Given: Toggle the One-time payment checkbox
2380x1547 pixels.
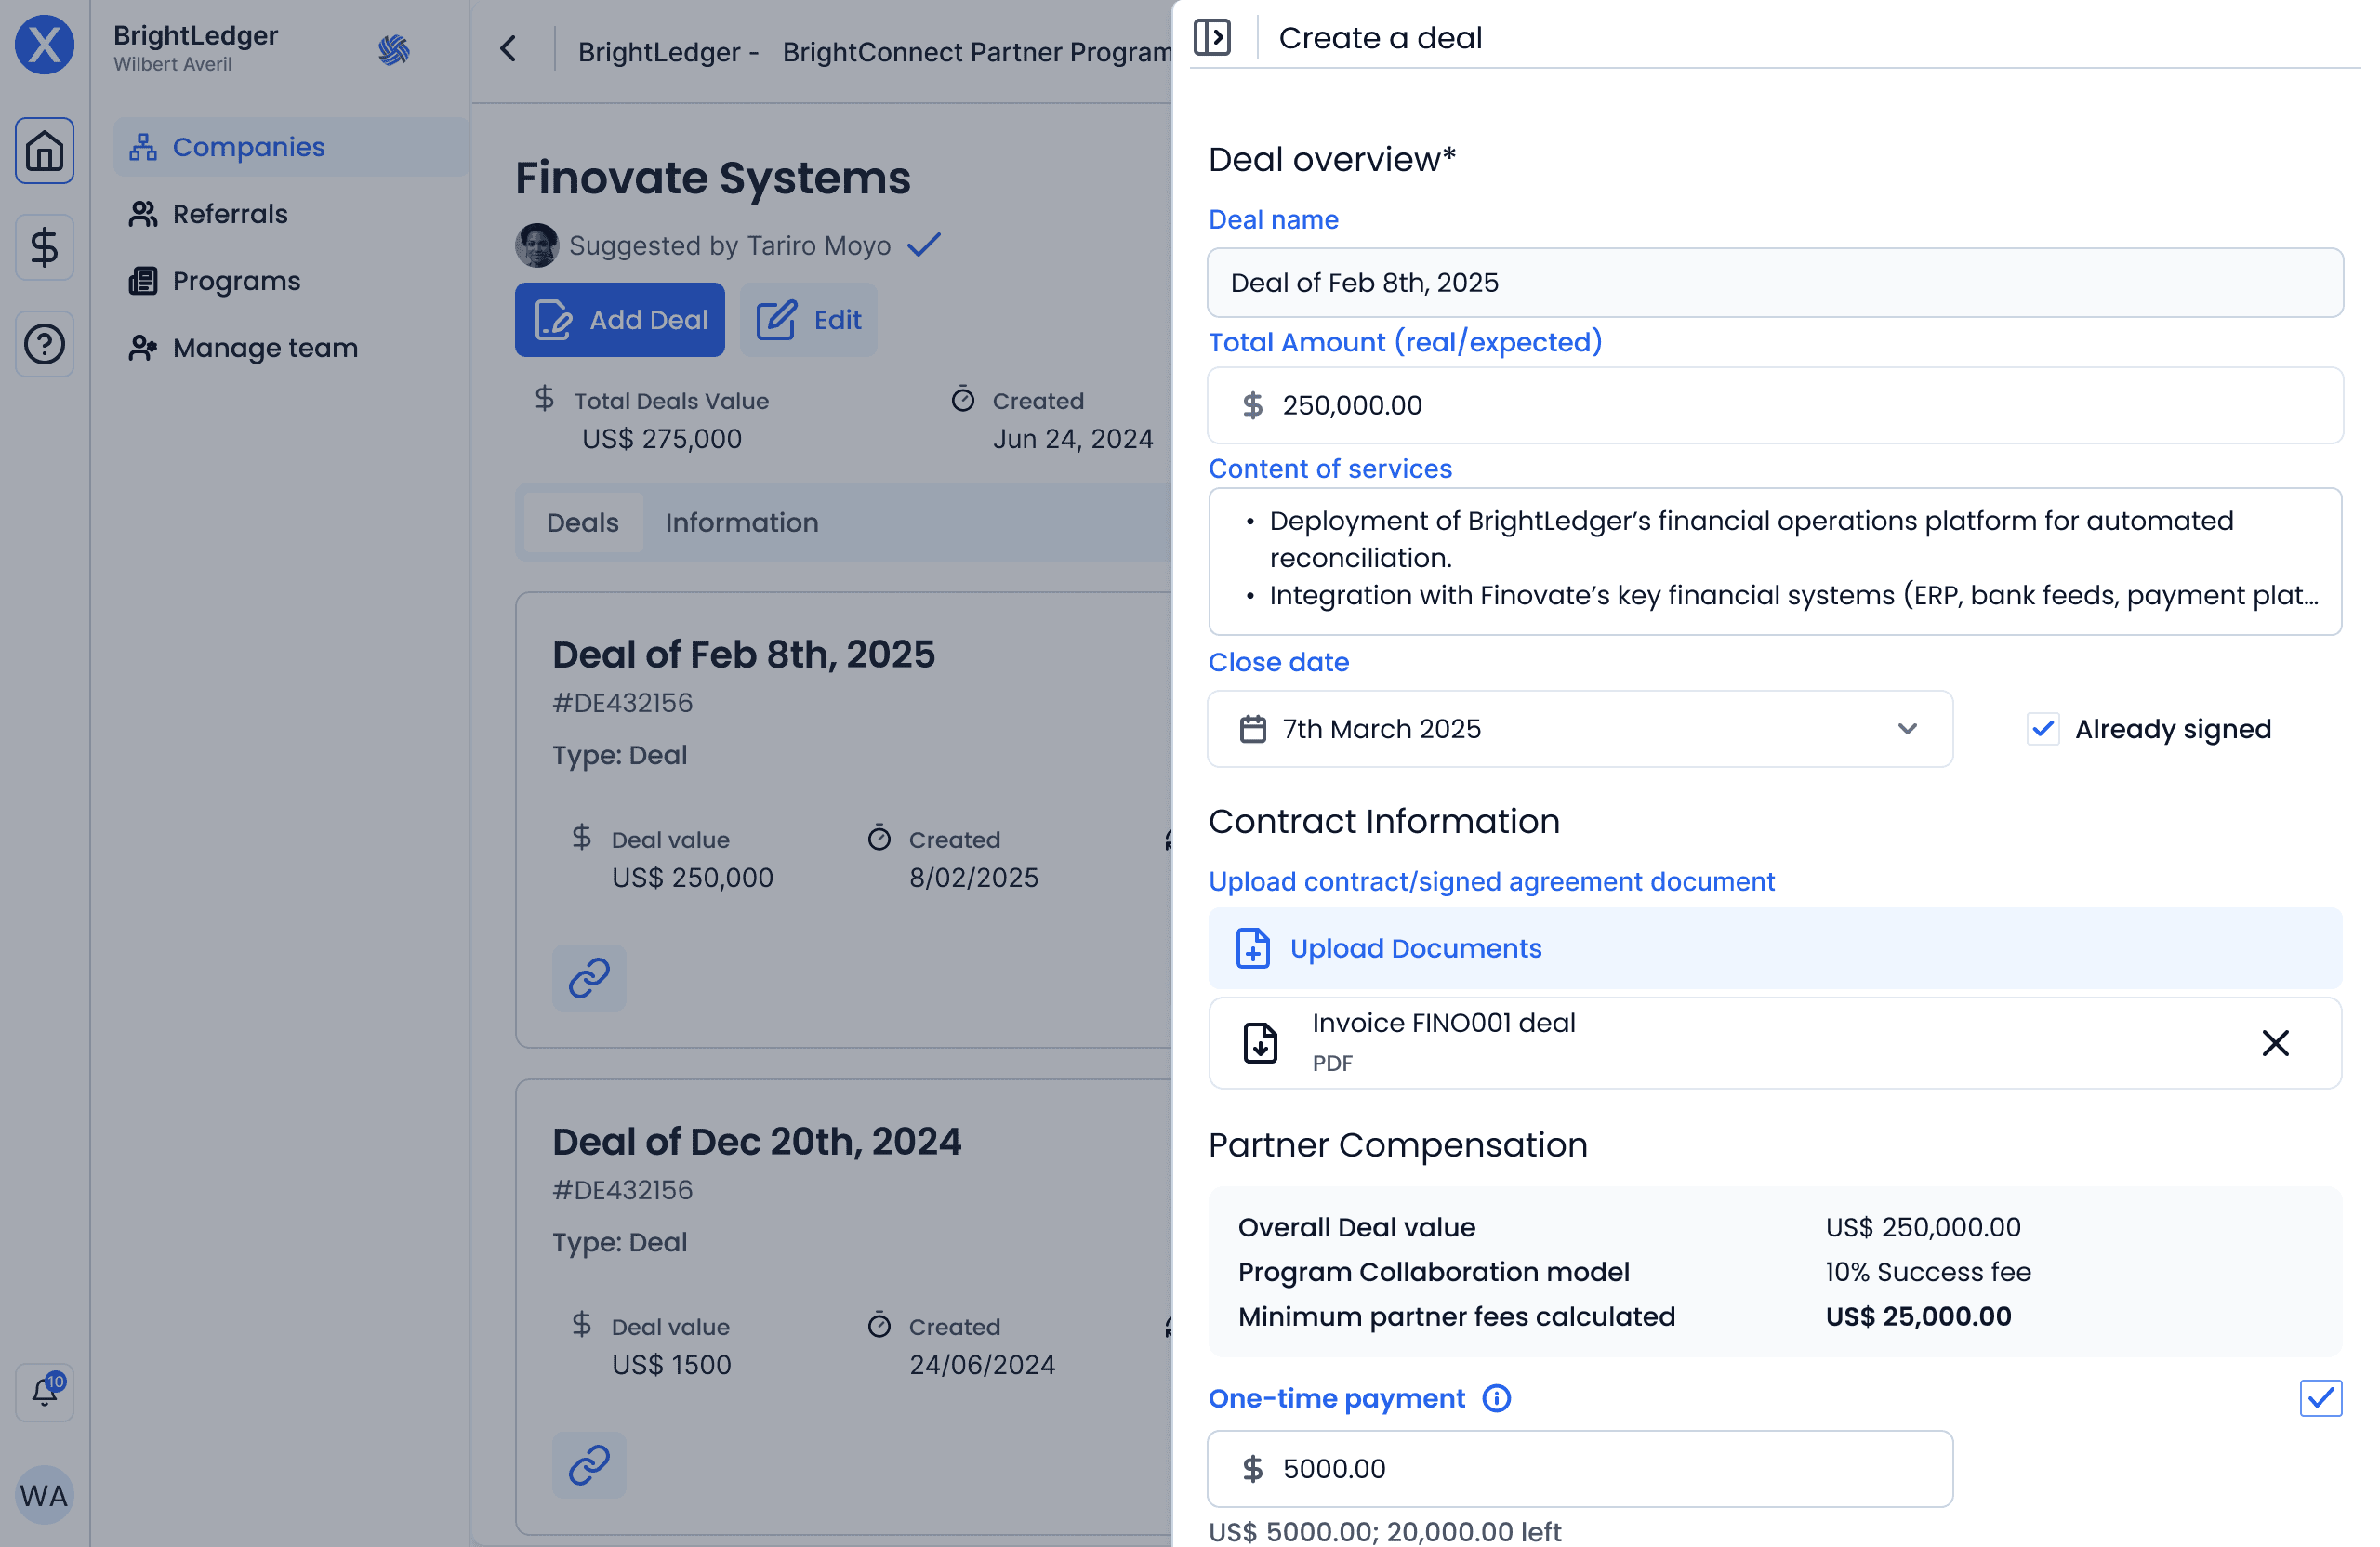Looking at the screenshot, I should (x=2320, y=1398).
